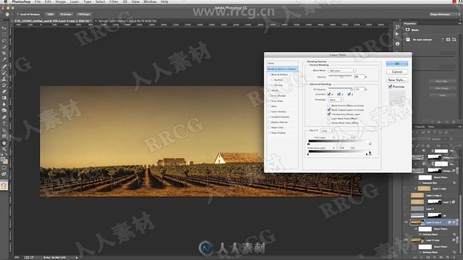Screen dimensions: 463x260
Task: Click the 100% zoom button
Action: [50, 14]
